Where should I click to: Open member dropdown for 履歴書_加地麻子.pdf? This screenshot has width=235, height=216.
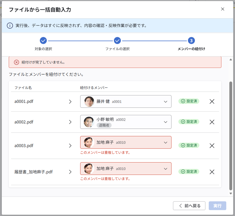[x=126, y=169]
